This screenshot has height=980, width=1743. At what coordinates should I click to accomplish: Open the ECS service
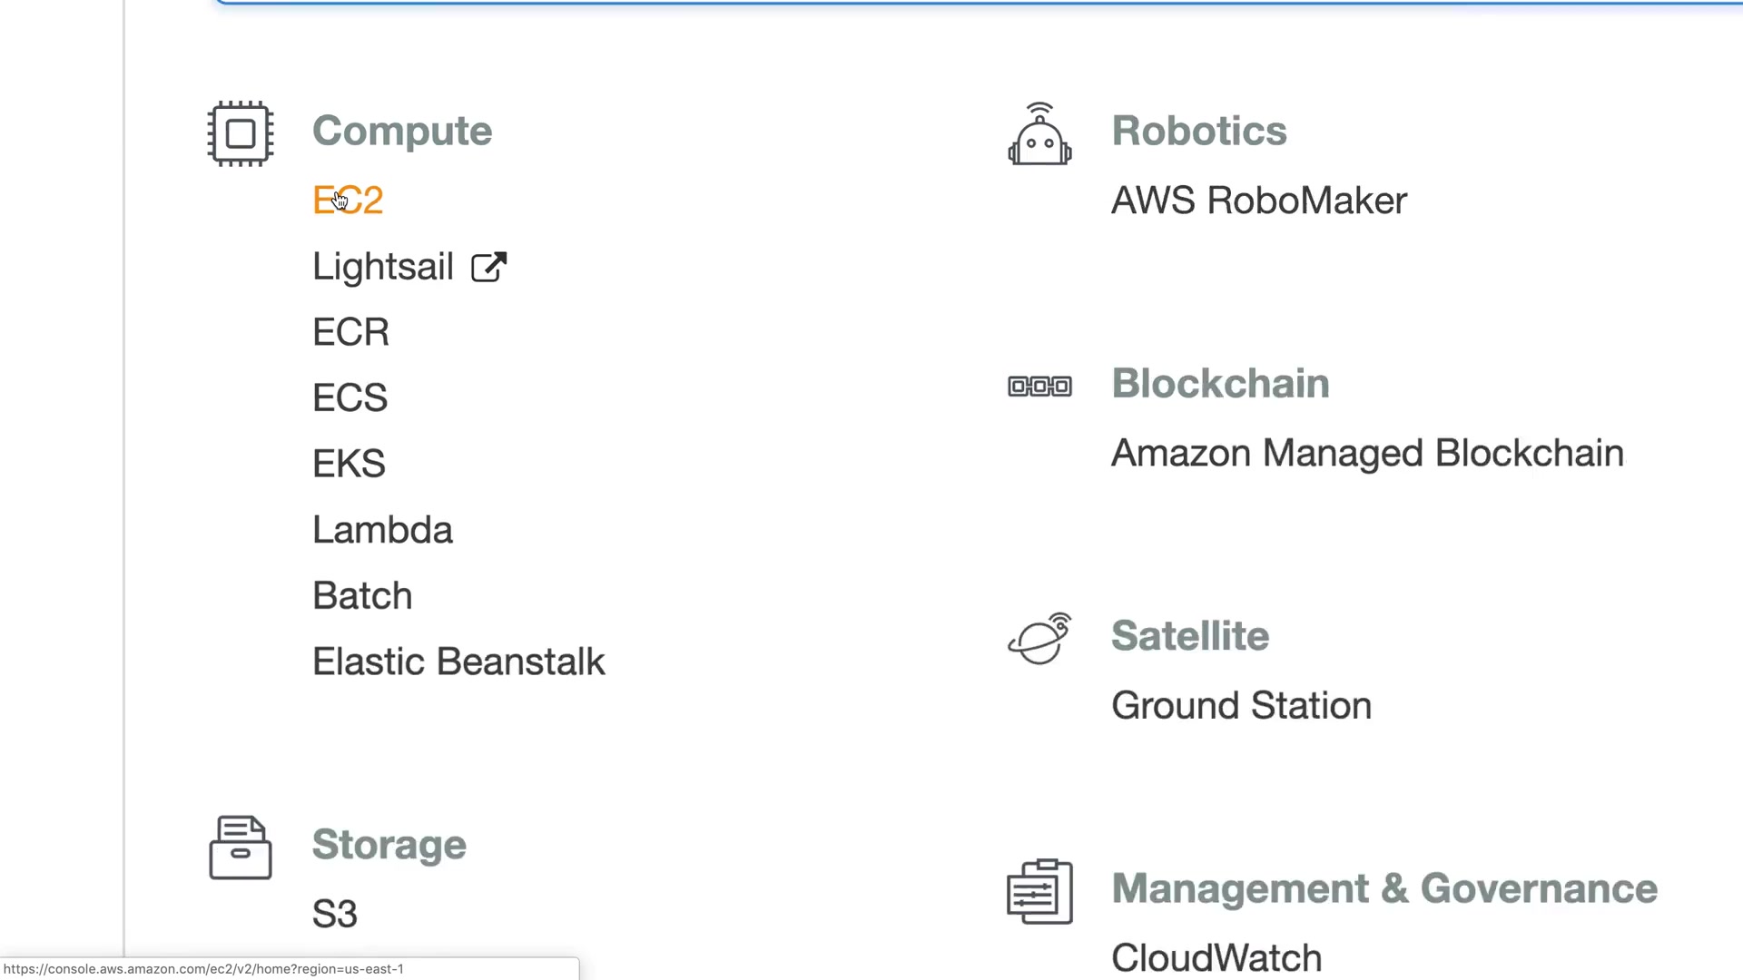[x=350, y=398]
